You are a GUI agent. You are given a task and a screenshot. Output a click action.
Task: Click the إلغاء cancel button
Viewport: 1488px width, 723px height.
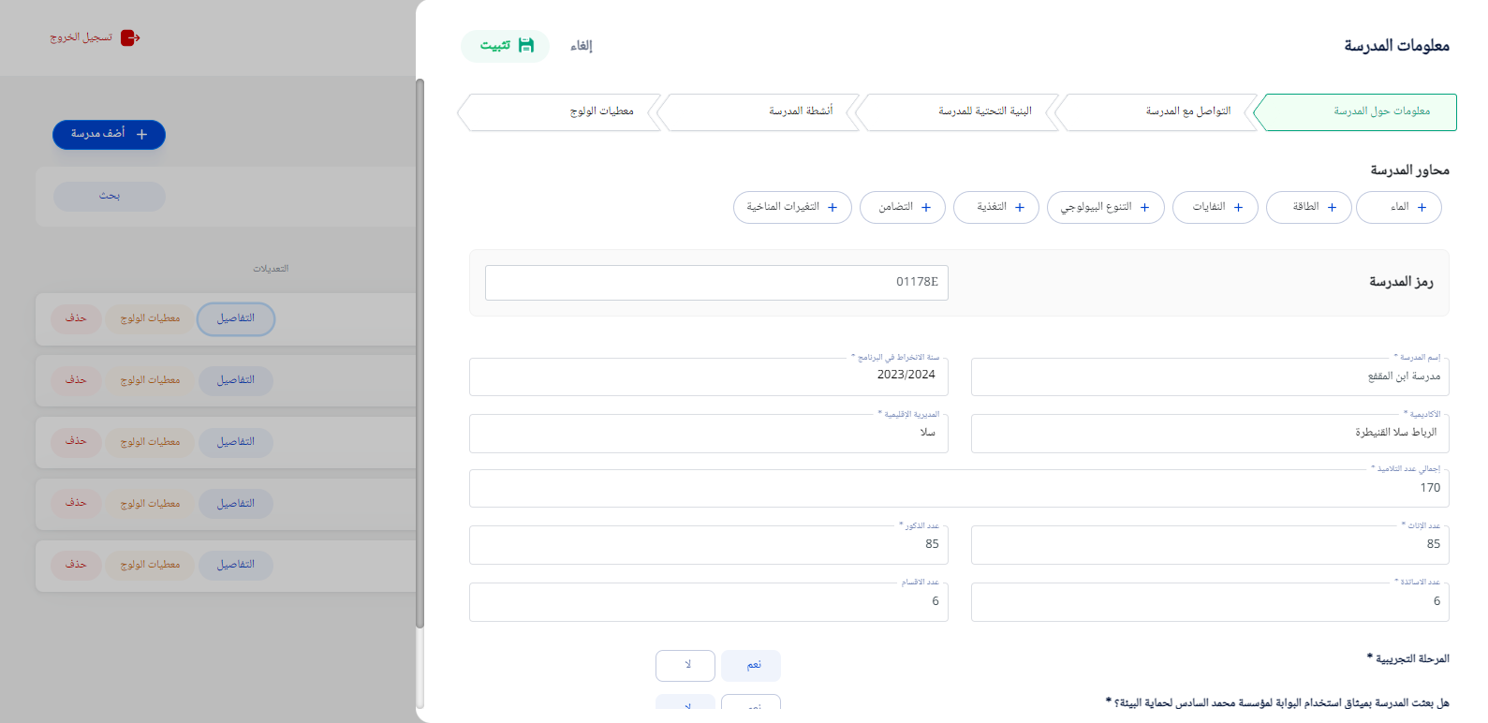(582, 46)
